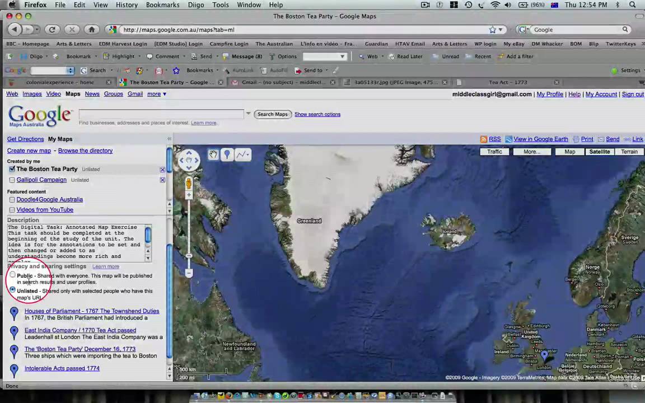Pan the map up with arrow control
Viewport: 645px width, 403px height.
click(x=189, y=153)
